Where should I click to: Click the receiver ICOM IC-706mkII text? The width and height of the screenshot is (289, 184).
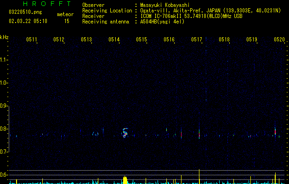(x=161, y=16)
